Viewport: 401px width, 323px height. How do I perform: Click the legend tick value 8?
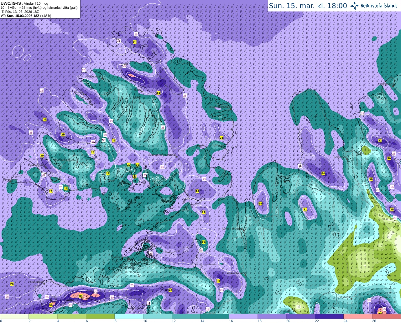pos(116,321)
